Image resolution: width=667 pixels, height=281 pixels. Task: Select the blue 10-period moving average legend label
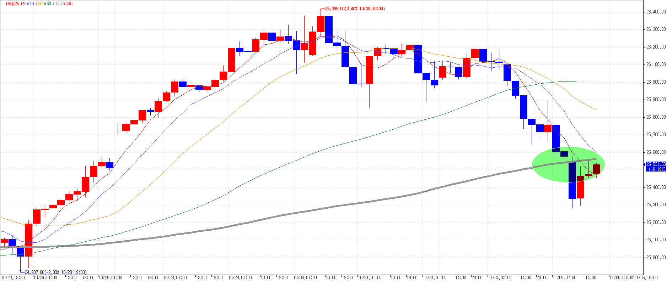[x=32, y=4]
